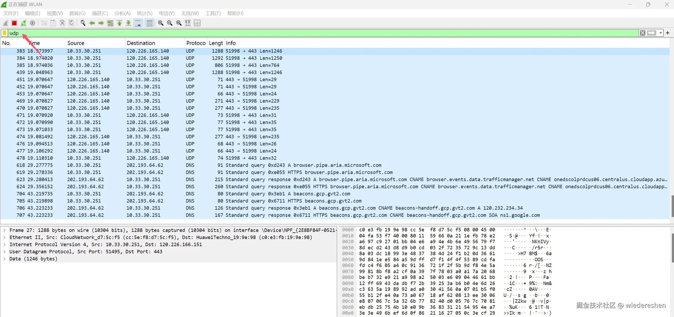Screen dimensions: 674x317
Task: Open the 分析(A) menu
Action: (x=122, y=13)
